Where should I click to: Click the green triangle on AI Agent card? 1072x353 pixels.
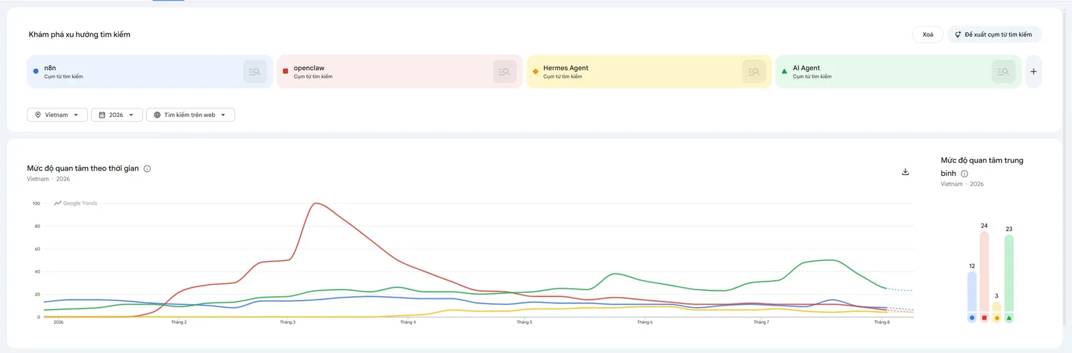click(x=785, y=71)
